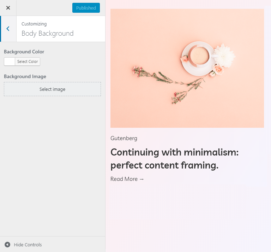
Task: Click the Customizing breadcrumb label
Action: pyautogui.click(x=34, y=24)
